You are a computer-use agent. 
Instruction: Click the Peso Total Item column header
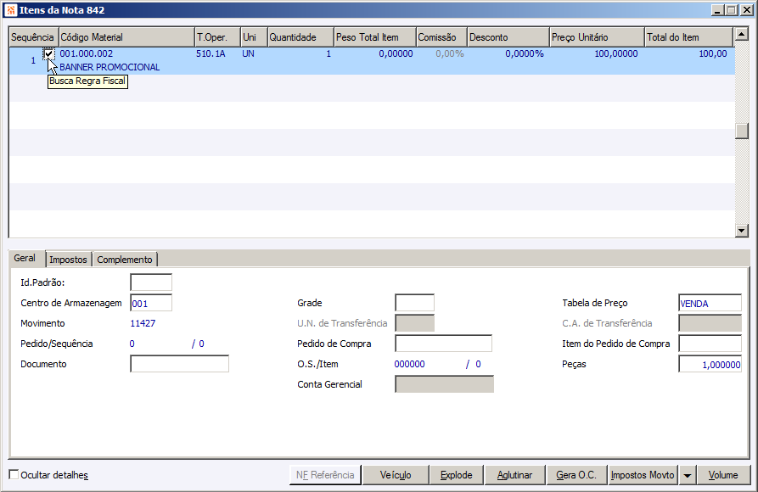pyautogui.click(x=375, y=37)
